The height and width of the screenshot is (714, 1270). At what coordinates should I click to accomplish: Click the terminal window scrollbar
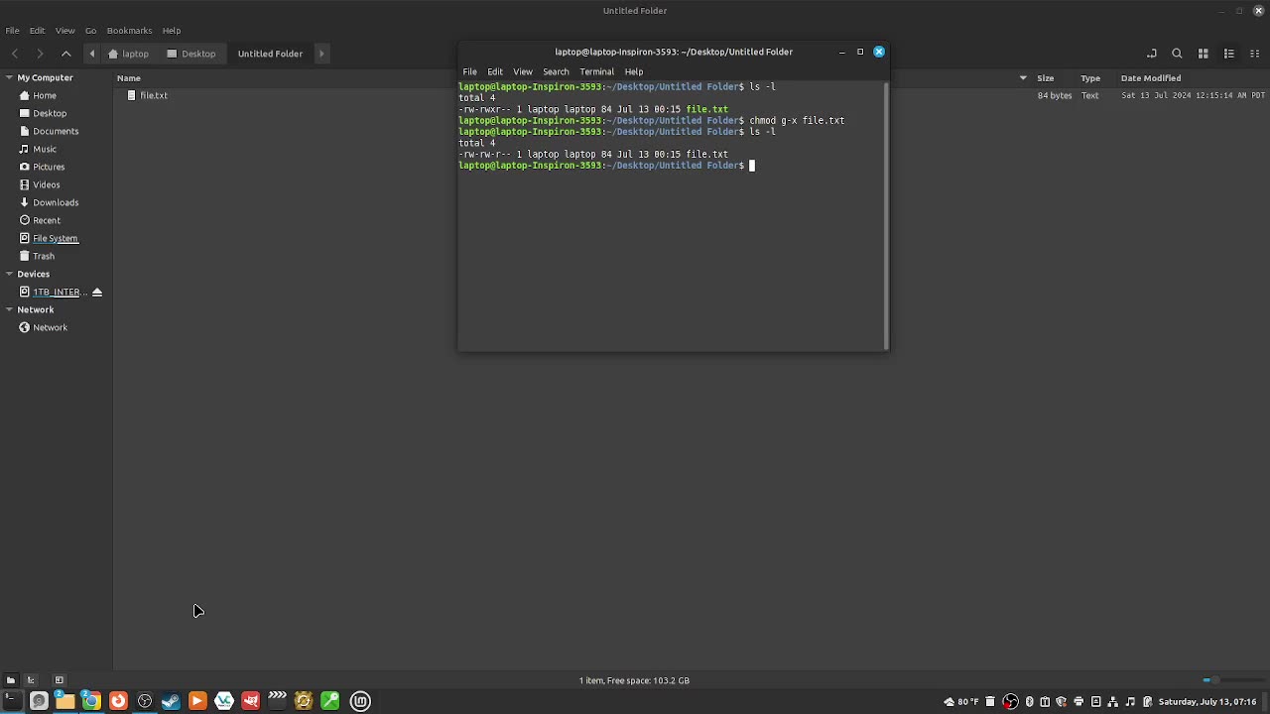tap(886, 215)
